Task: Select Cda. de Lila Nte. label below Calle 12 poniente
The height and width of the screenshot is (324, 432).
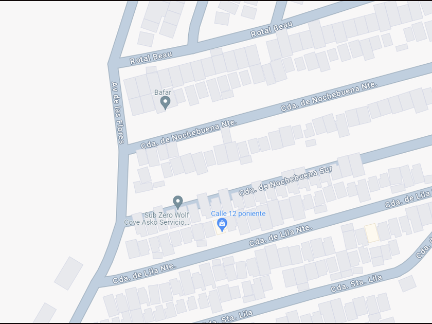Action: coord(281,236)
